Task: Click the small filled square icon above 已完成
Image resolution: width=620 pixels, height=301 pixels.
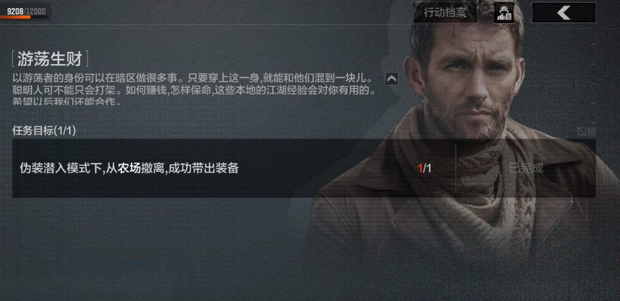Action: point(592,131)
